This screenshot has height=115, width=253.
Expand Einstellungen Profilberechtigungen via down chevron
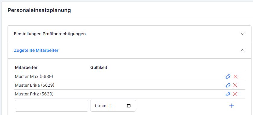[x=243, y=34]
